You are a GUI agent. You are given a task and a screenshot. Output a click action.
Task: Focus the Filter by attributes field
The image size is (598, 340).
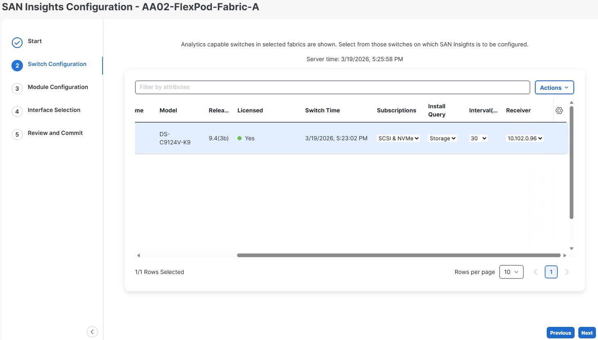[x=332, y=87]
